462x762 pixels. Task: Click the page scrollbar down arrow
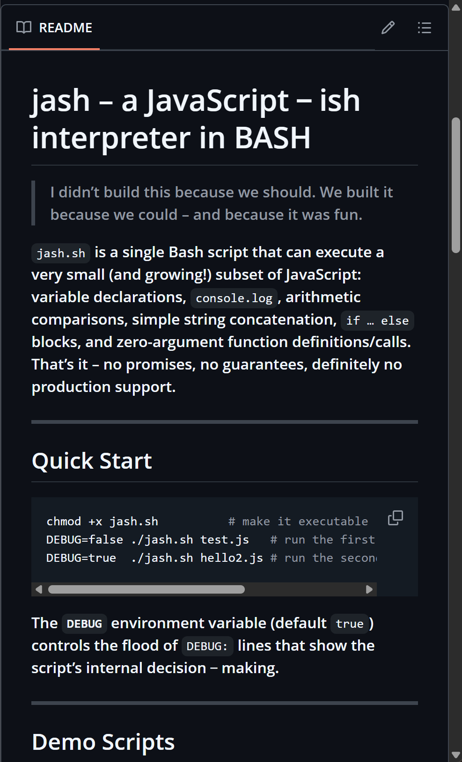[455, 755]
